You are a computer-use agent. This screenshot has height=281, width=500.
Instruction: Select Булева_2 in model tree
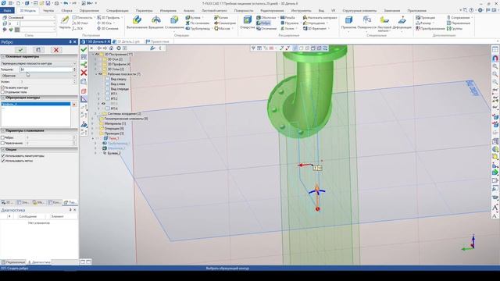click(x=113, y=153)
